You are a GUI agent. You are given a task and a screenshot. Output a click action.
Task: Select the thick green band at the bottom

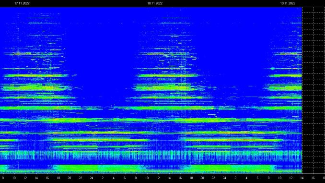point(151,169)
